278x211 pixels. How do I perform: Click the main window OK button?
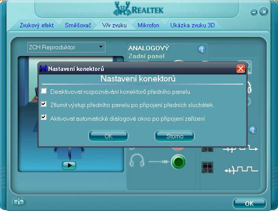pos(249,204)
